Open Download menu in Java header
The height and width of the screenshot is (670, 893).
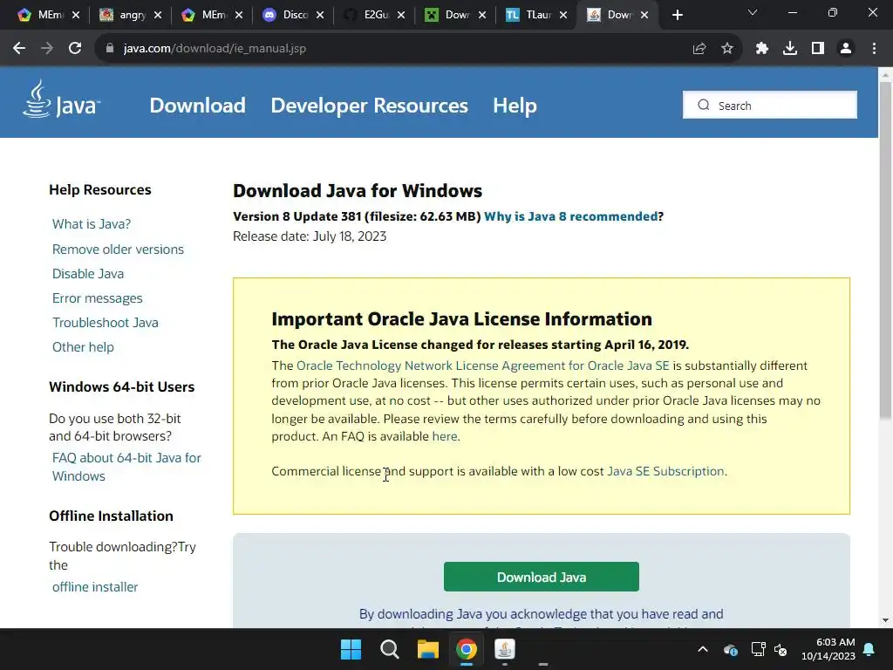click(198, 106)
